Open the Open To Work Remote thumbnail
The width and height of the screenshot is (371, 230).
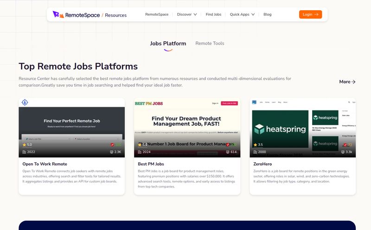(72, 128)
